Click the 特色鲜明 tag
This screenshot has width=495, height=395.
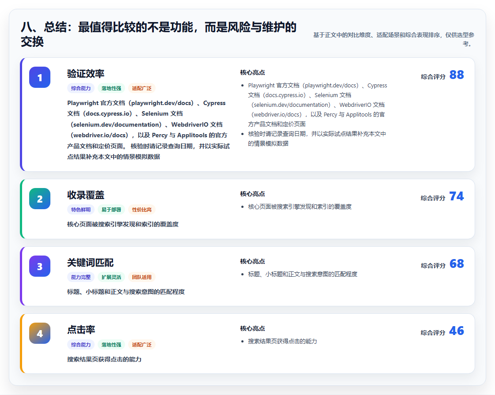[x=81, y=210]
